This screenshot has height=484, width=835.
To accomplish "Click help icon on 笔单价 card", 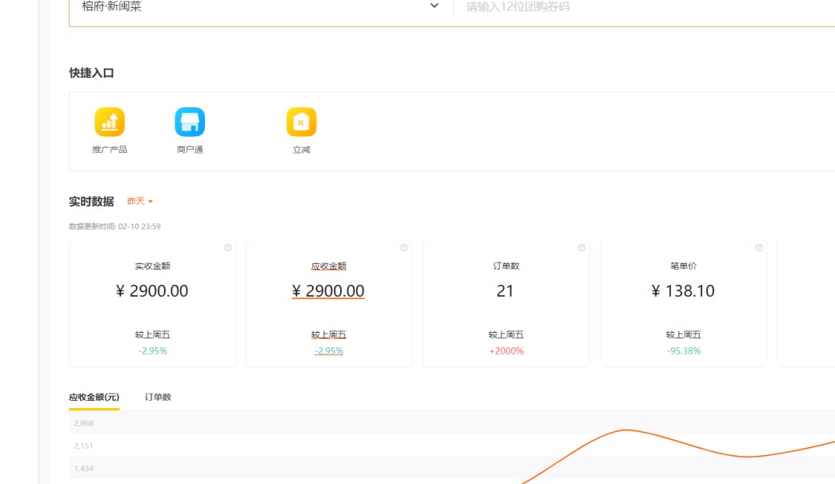I will pyautogui.click(x=759, y=248).
